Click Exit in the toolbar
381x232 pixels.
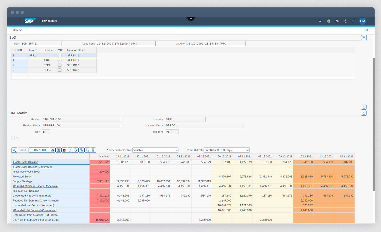(366, 30)
